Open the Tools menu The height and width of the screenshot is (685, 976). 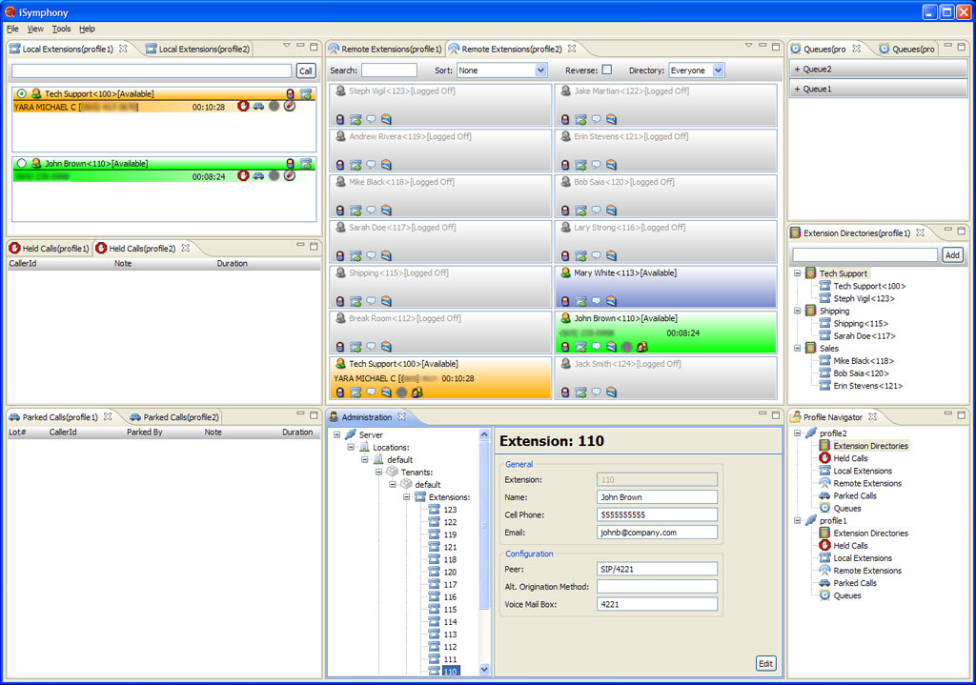(x=61, y=29)
